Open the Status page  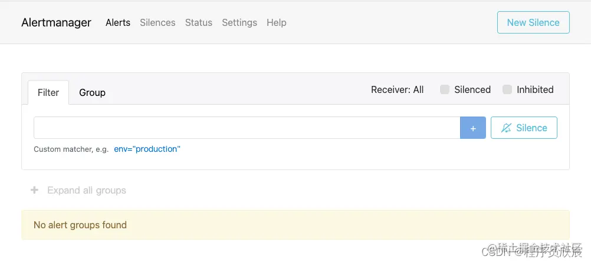tap(199, 22)
